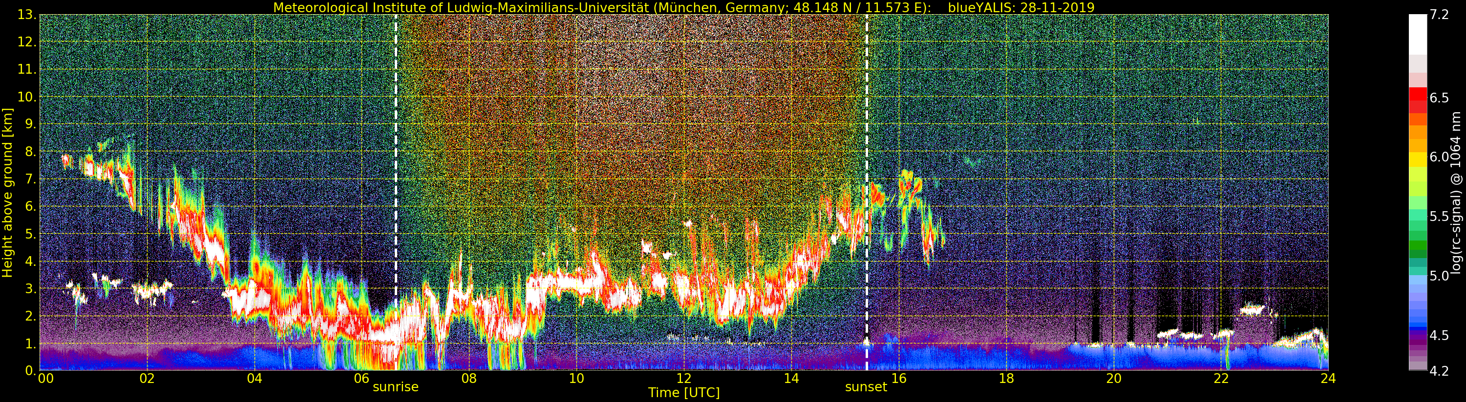This screenshot has height=402, width=1466.
Task: Click the height tick label '3.'
Action: [31, 288]
